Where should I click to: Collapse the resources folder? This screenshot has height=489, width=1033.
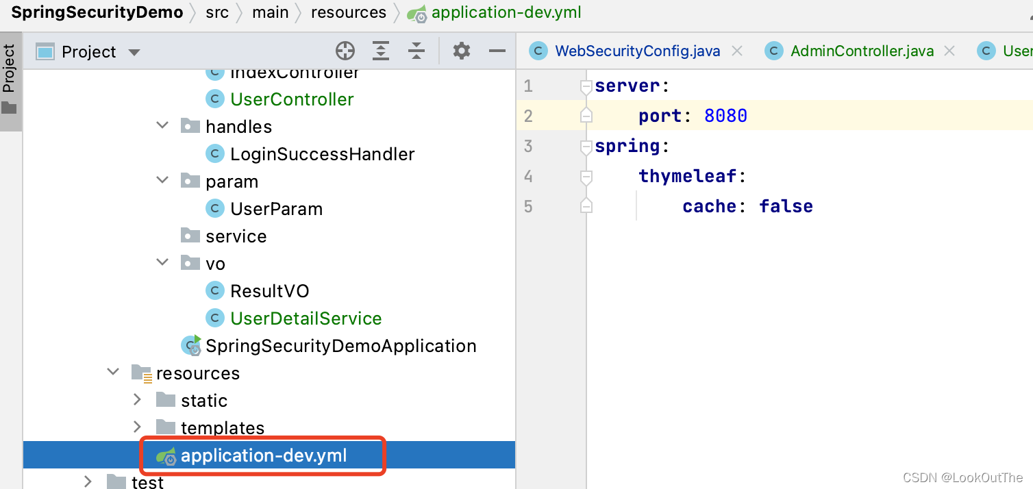point(113,373)
